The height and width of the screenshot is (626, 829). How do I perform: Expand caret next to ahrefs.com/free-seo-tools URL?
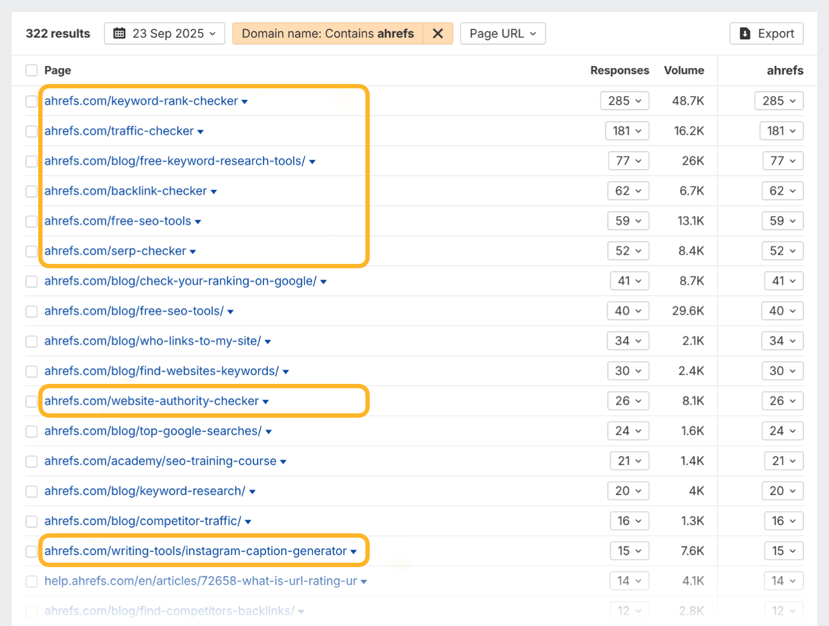(198, 222)
